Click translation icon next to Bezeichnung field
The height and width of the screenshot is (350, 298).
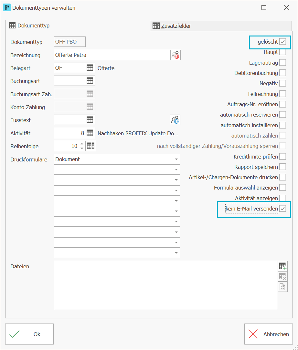pos(176,55)
